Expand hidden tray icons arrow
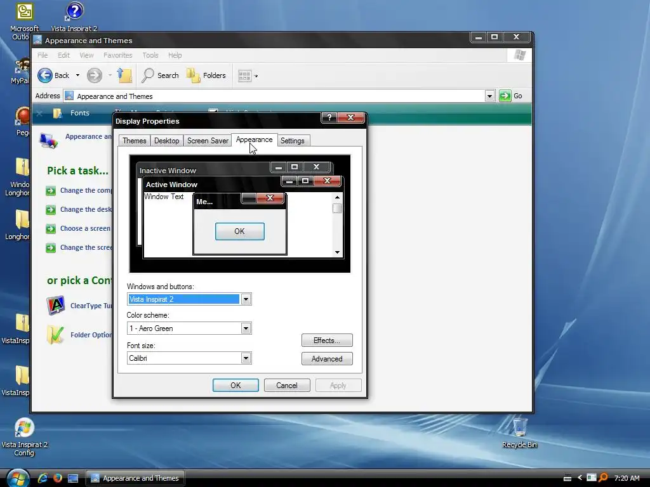Viewport: 650px width, 487px height. pos(580,478)
